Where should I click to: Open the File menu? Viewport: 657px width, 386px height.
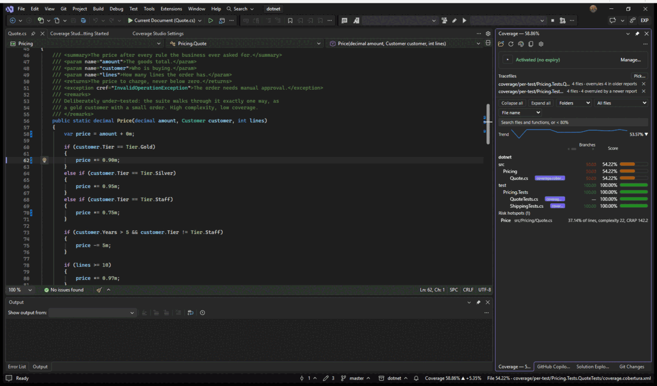pyautogui.click(x=21, y=9)
